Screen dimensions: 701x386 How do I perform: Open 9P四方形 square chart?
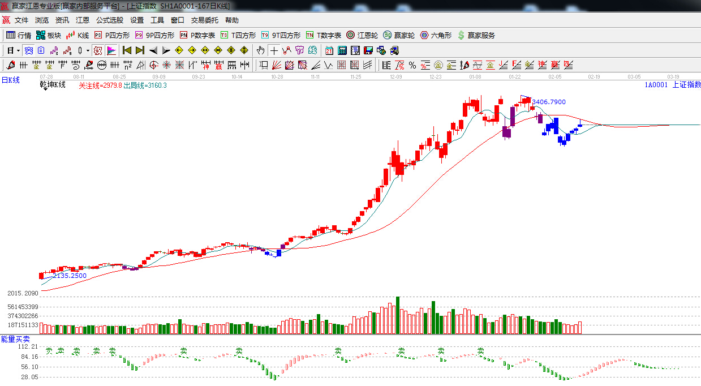point(155,35)
